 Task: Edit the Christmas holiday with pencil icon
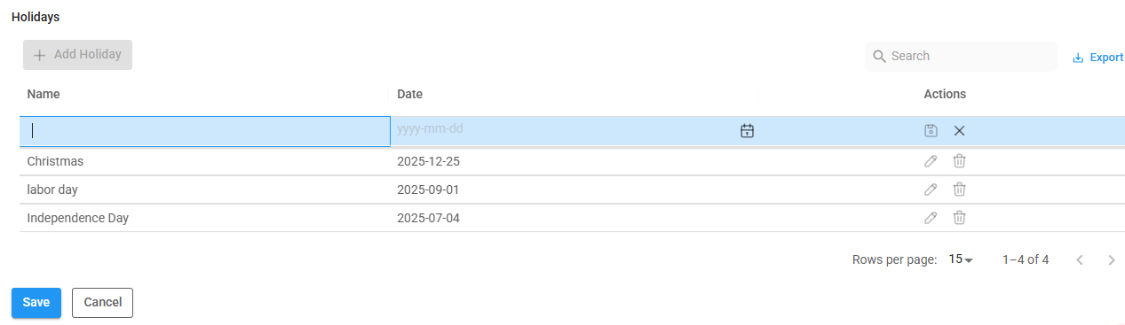931,161
